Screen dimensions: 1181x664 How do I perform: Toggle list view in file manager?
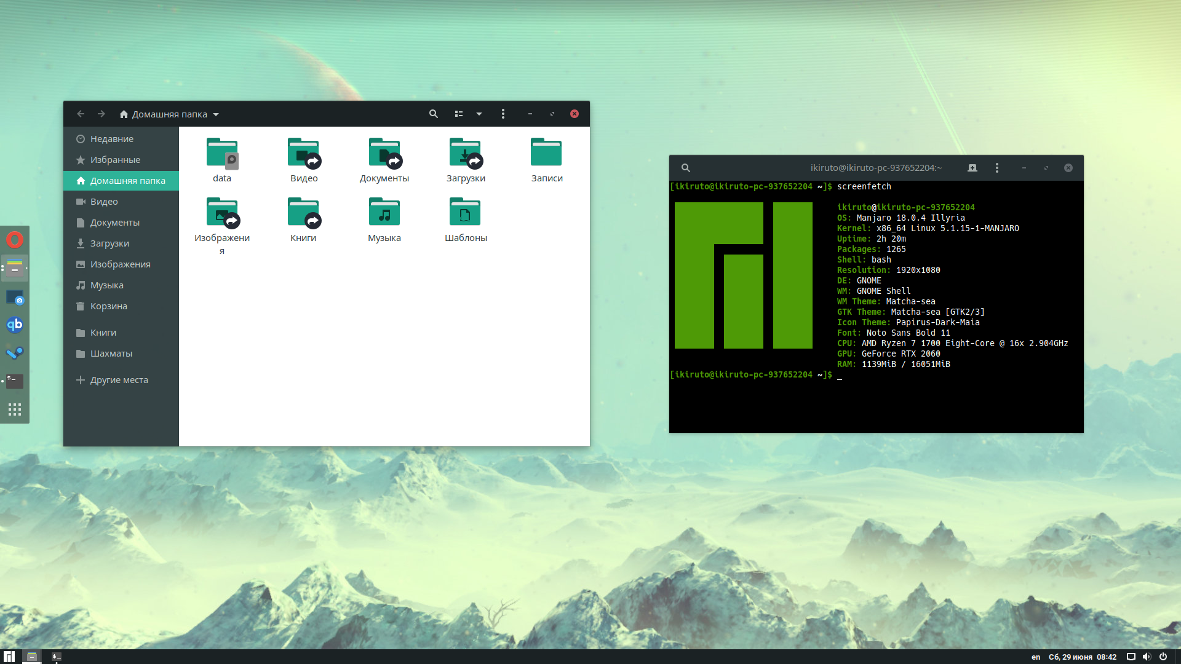[459, 114]
